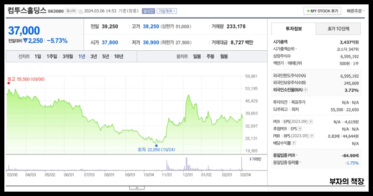This screenshot has width=373, height=196.
Task: Click the blue 최저 22,650 low marker
Action: click(156, 146)
